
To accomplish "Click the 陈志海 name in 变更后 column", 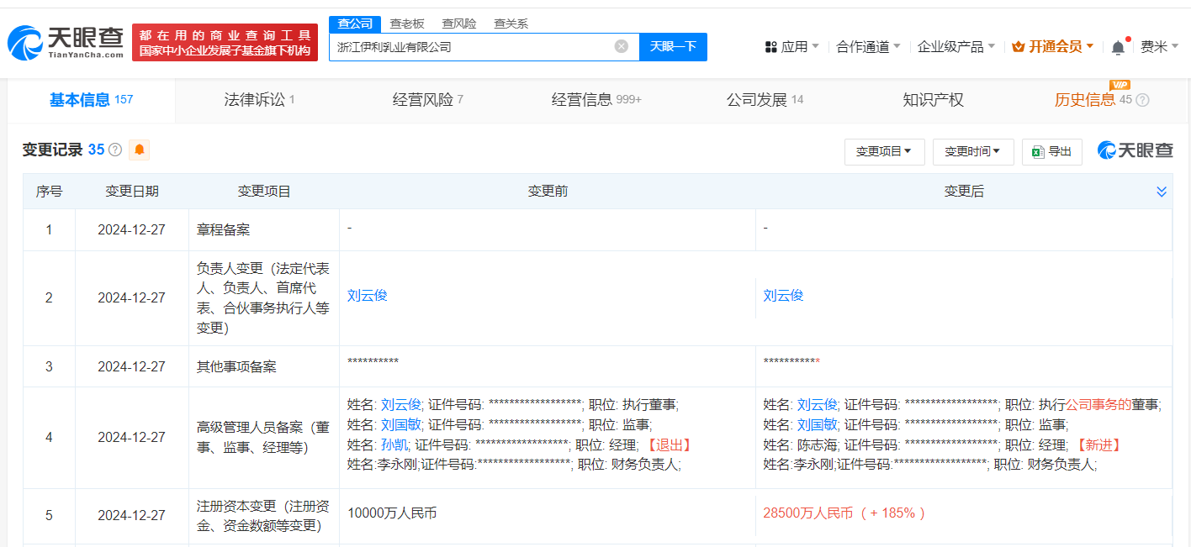I will (817, 444).
